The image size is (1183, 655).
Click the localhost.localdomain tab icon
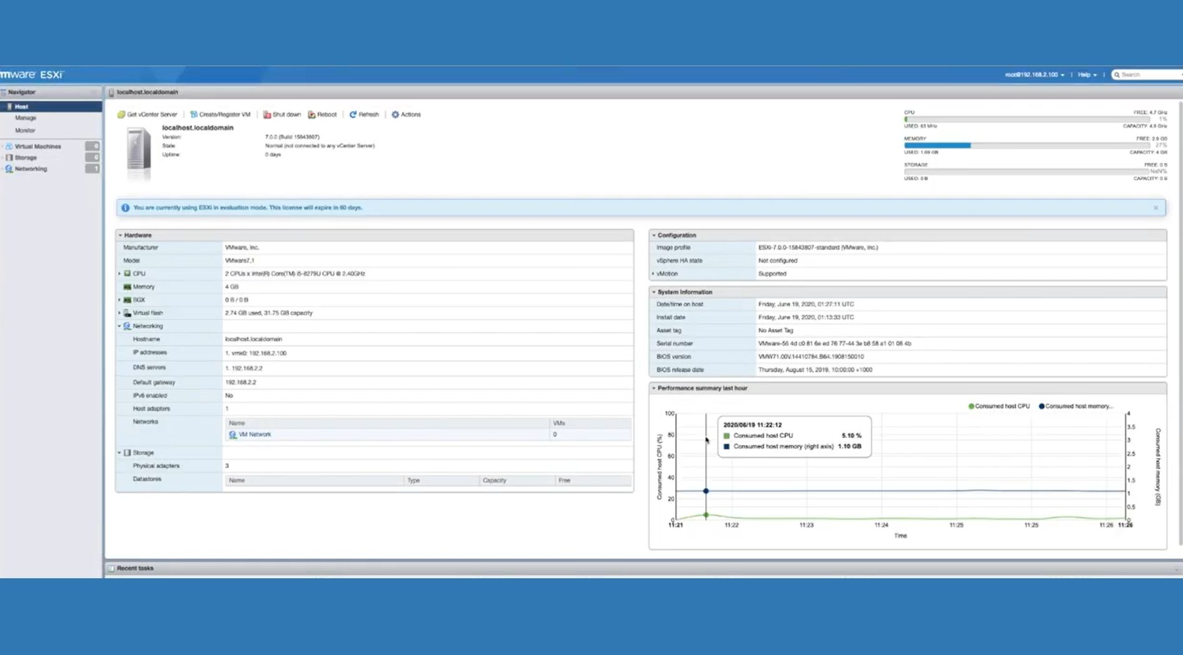[112, 92]
